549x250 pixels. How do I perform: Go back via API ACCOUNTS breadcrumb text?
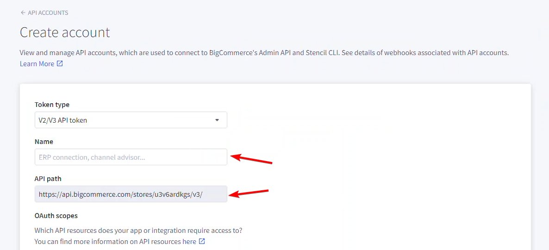(x=48, y=13)
